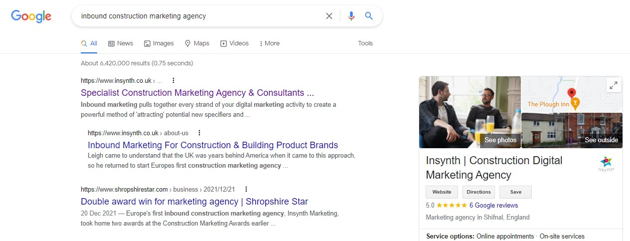The image size is (630, 241).
Task: Click the Website button for Insynth
Action: 442,192
